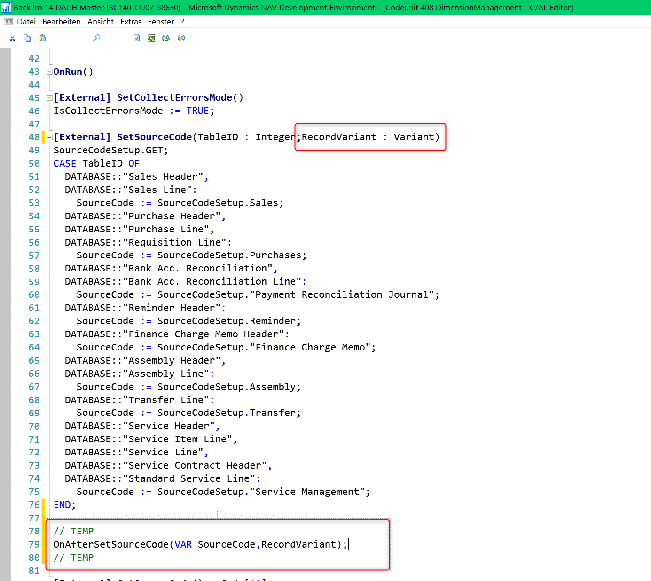The height and width of the screenshot is (581, 651).
Task: Open the Fenster menu
Action: point(161,22)
